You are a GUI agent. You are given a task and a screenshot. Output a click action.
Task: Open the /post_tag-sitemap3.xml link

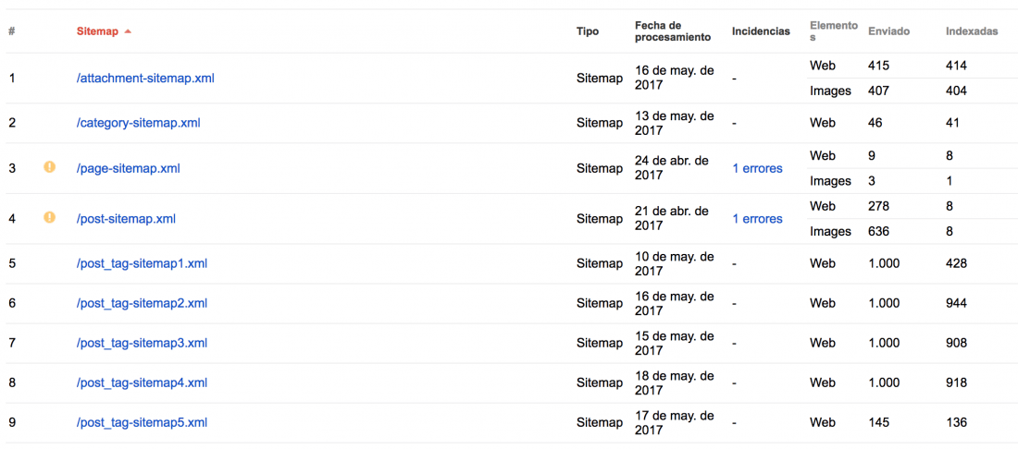(142, 343)
